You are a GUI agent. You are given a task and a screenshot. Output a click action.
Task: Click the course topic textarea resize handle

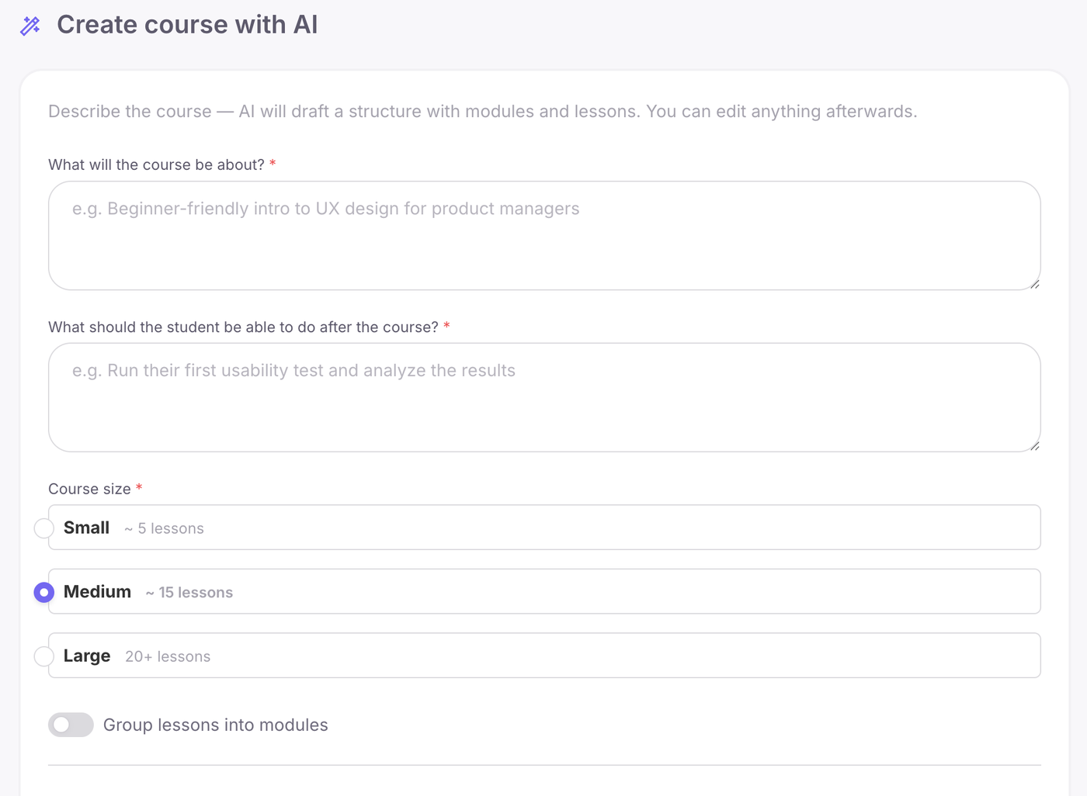[x=1035, y=285]
